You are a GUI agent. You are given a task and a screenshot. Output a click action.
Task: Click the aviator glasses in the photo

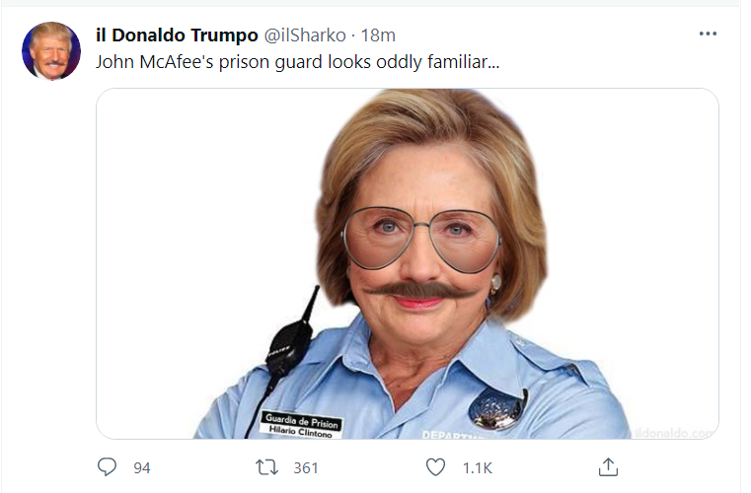point(420,238)
